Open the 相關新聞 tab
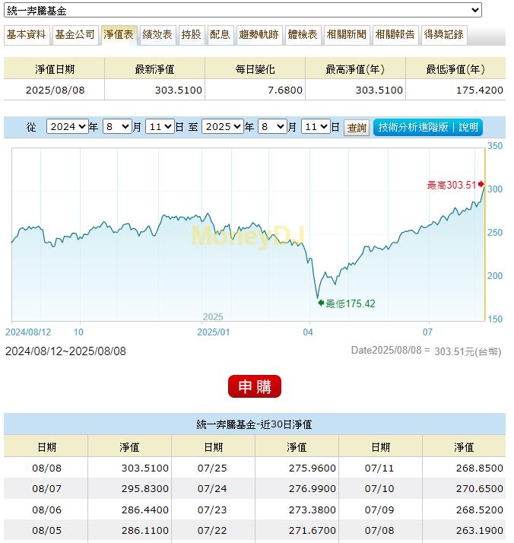Viewport: 514px width, 543px height. click(347, 35)
